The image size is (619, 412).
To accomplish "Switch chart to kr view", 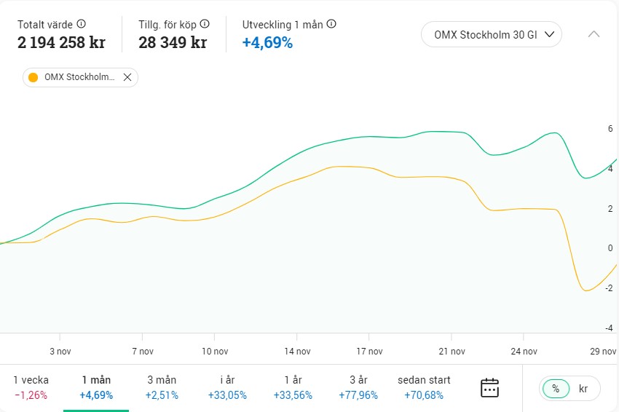I will (583, 389).
